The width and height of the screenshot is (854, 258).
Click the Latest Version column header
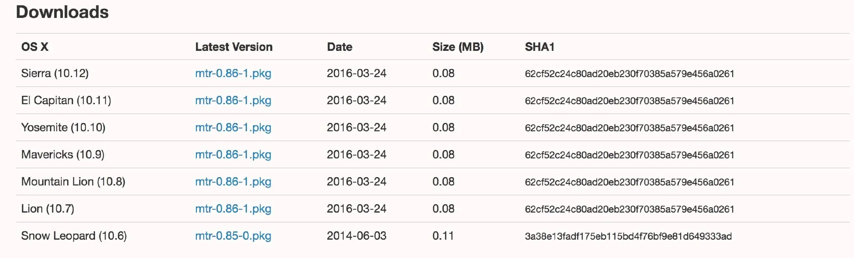[x=234, y=47]
